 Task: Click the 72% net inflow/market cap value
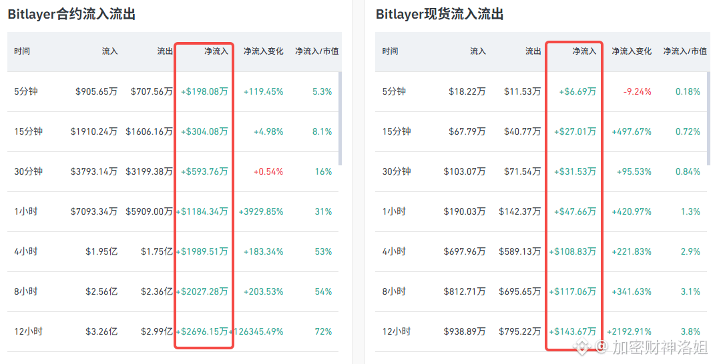click(x=323, y=331)
